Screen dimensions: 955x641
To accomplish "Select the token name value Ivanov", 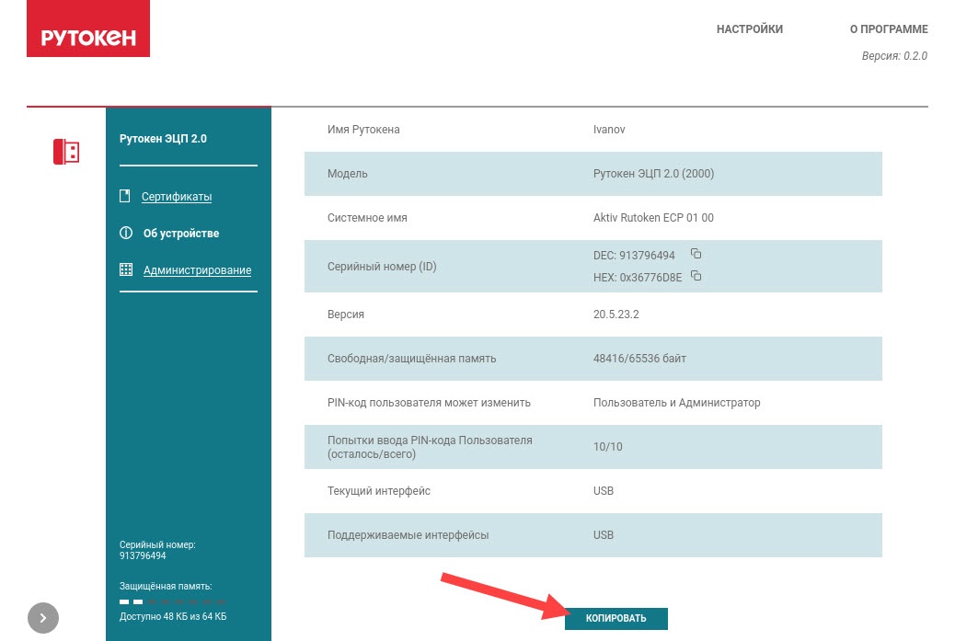I will click(609, 130).
